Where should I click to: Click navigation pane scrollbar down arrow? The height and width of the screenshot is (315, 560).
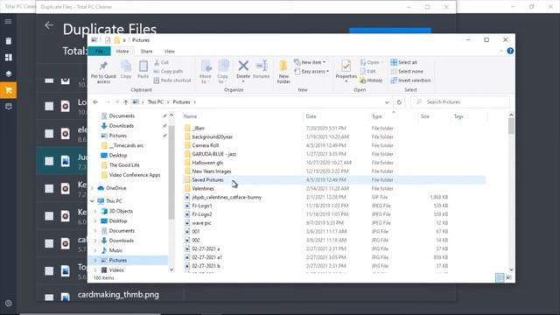[x=171, y=269]
